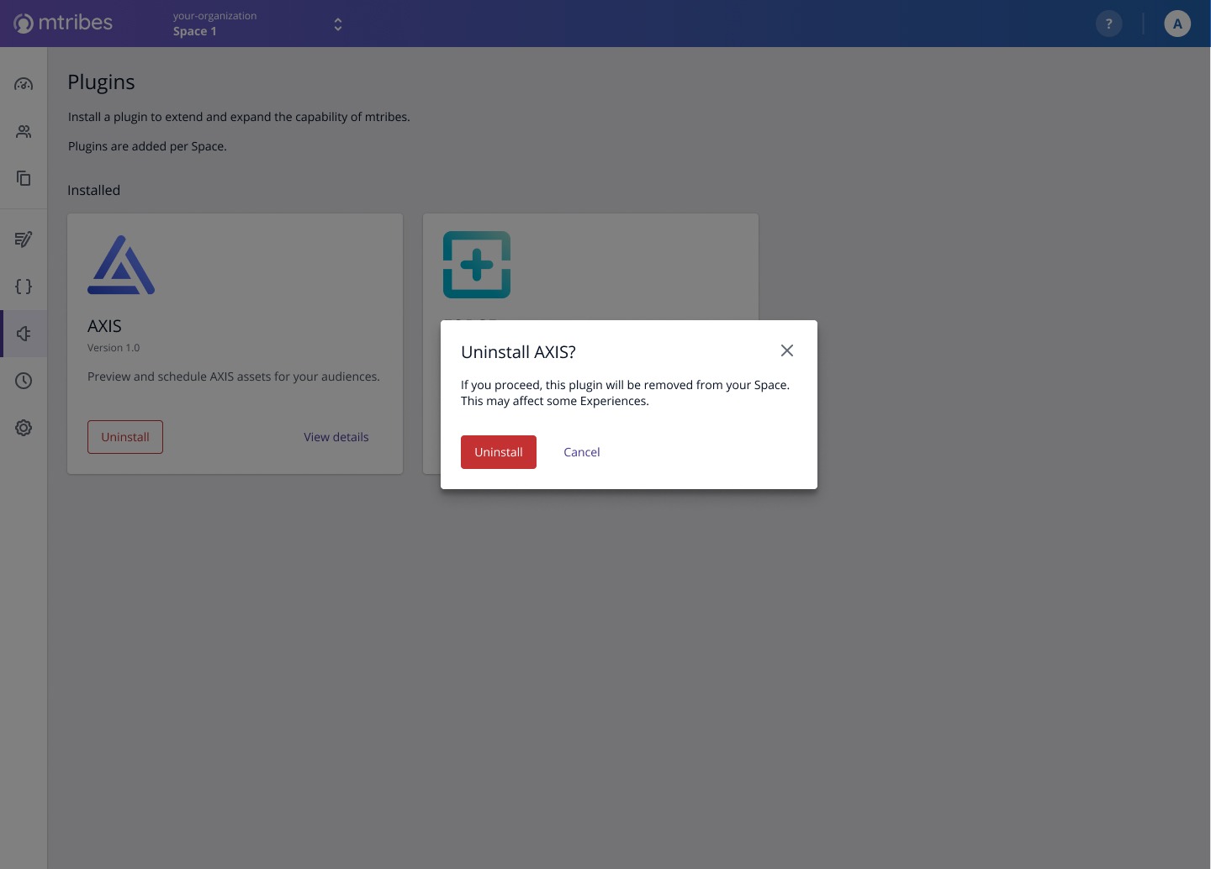Open the edit list sidebar icon
Viewport: 1211px width, 869px height.
pyautogui.click(x=24, y=240)
